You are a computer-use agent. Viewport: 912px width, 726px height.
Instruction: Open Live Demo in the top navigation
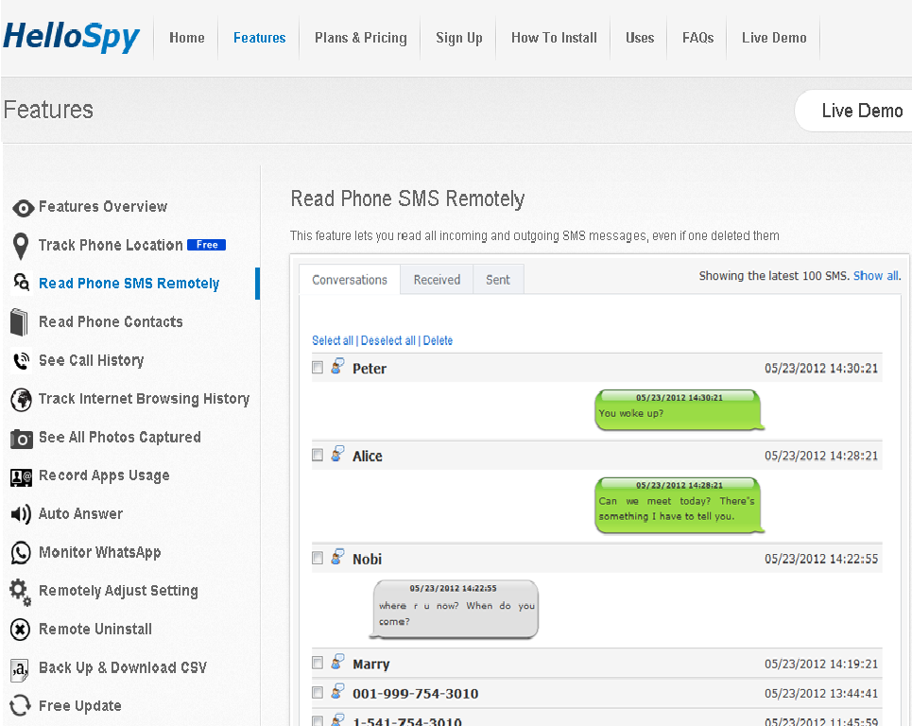(x=774, y=38)
